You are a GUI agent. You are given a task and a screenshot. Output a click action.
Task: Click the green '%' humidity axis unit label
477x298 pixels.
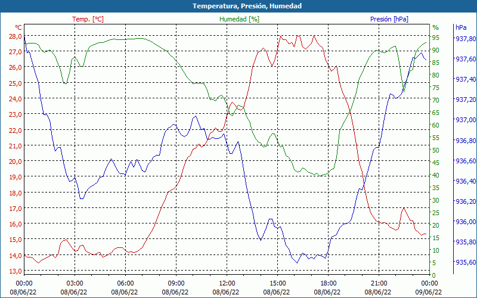(x=436, y=27)
